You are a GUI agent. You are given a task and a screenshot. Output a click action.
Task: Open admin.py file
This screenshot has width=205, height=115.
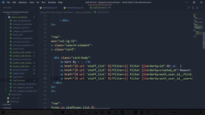pyautogui.click(x=14, y=102)
